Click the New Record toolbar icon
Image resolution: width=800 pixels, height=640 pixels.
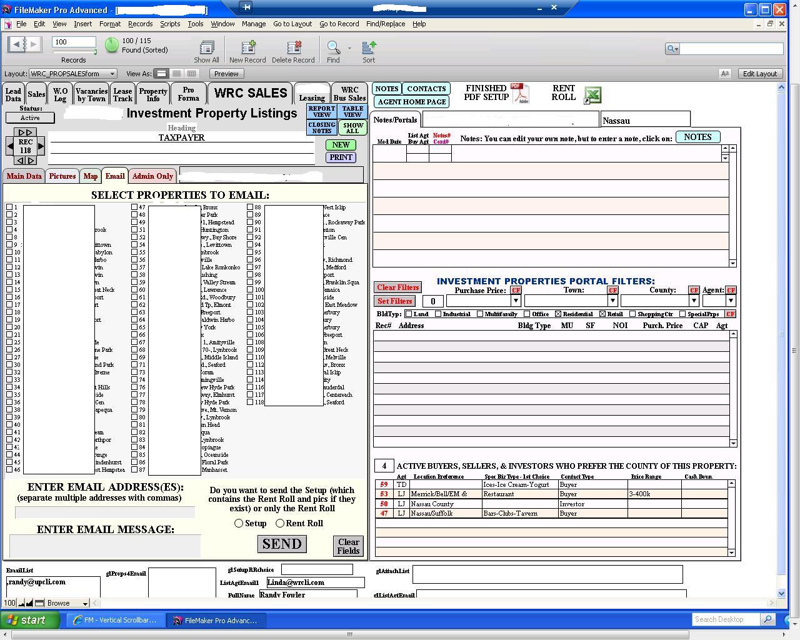[247, 48]
